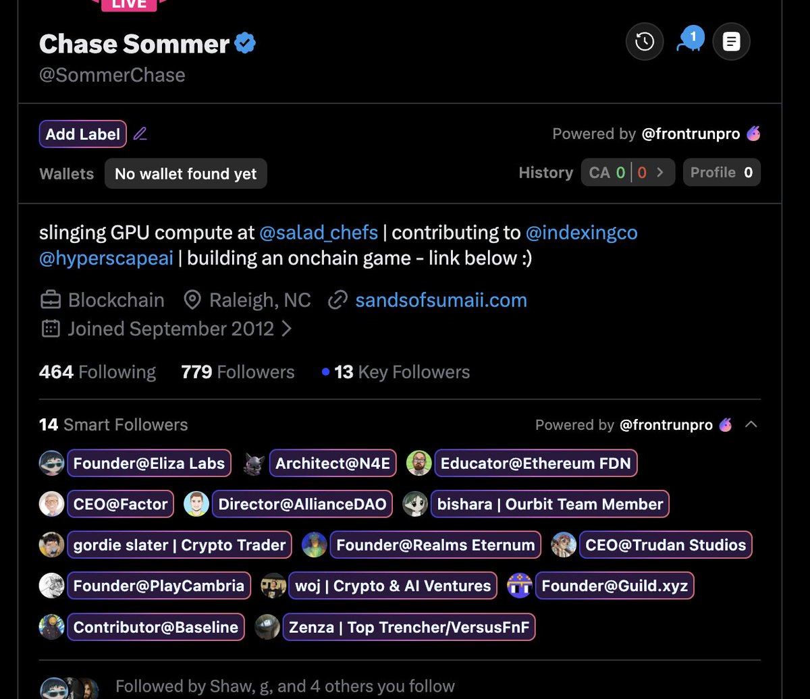Open the @indexingco mention

coord(581,233)
